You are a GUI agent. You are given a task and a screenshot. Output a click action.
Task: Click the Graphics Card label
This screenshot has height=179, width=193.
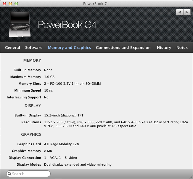point(29,144)
